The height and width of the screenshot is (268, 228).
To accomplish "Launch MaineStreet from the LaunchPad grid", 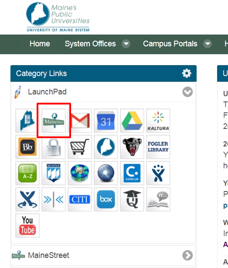I will (54, 121).
